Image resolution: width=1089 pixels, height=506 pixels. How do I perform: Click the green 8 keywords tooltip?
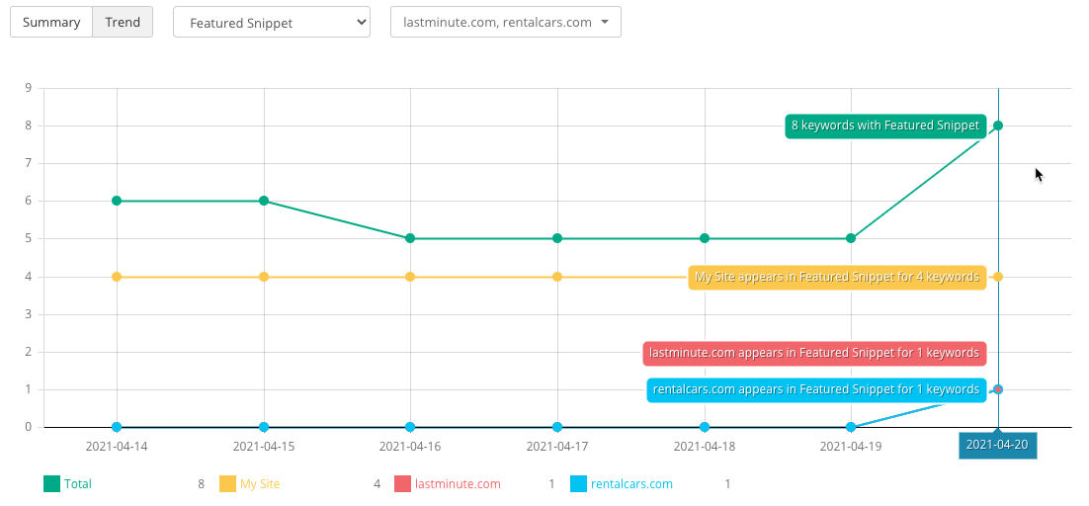pos(884,126)
